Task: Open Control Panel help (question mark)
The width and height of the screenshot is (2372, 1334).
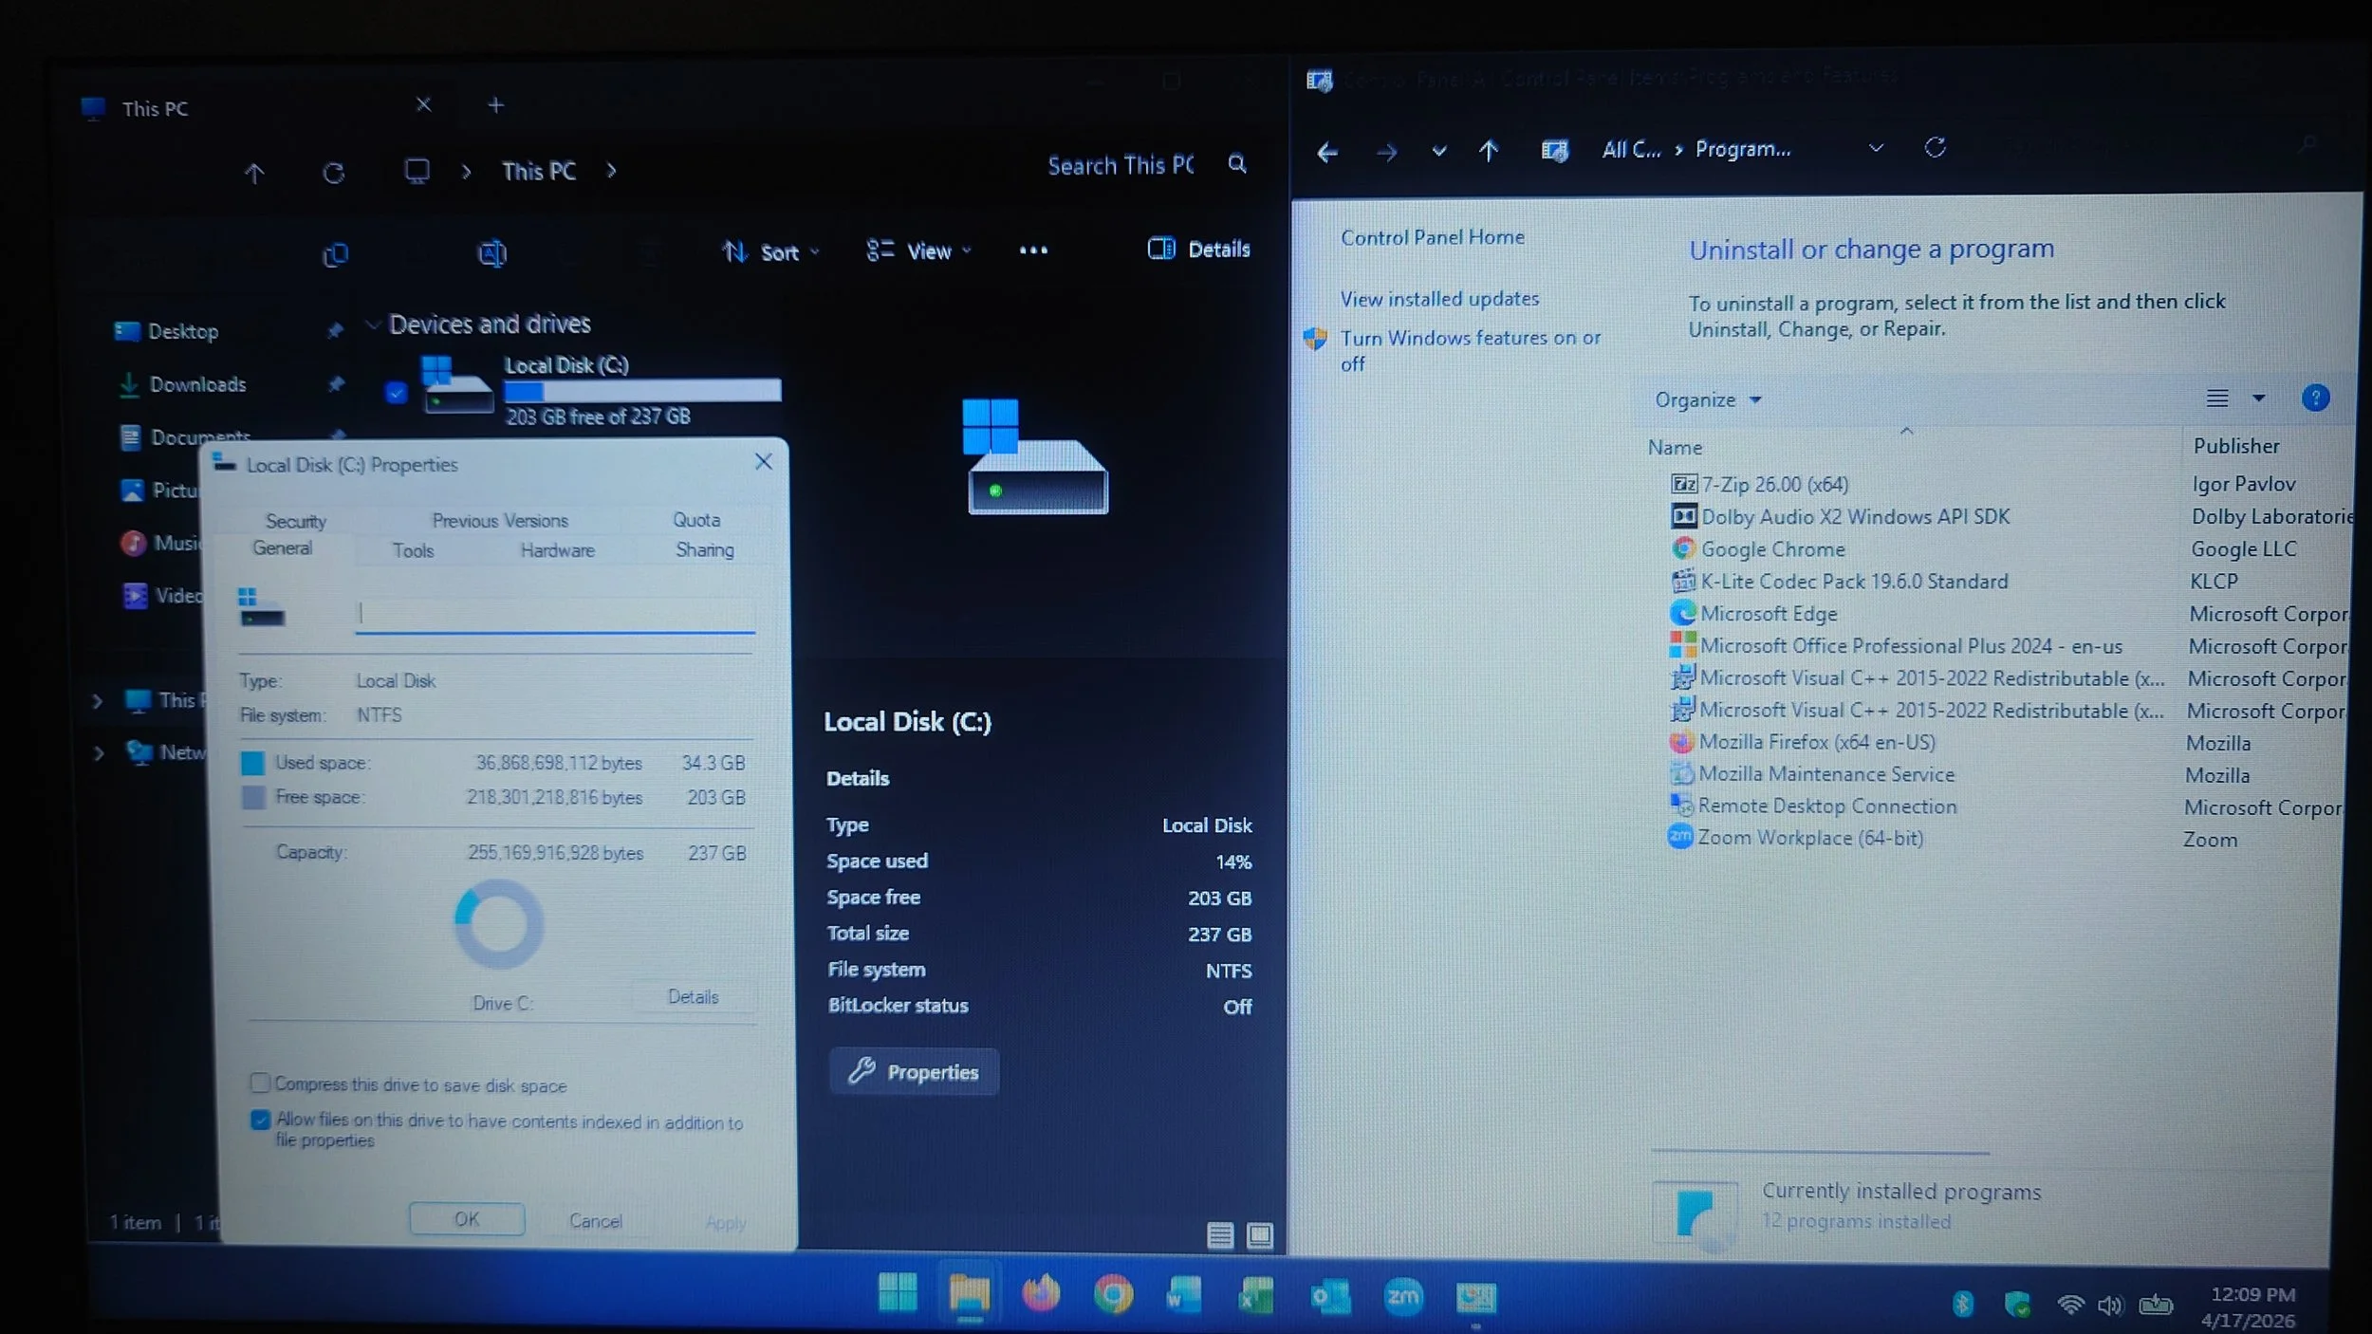Action: click(x=2315, y=398)
